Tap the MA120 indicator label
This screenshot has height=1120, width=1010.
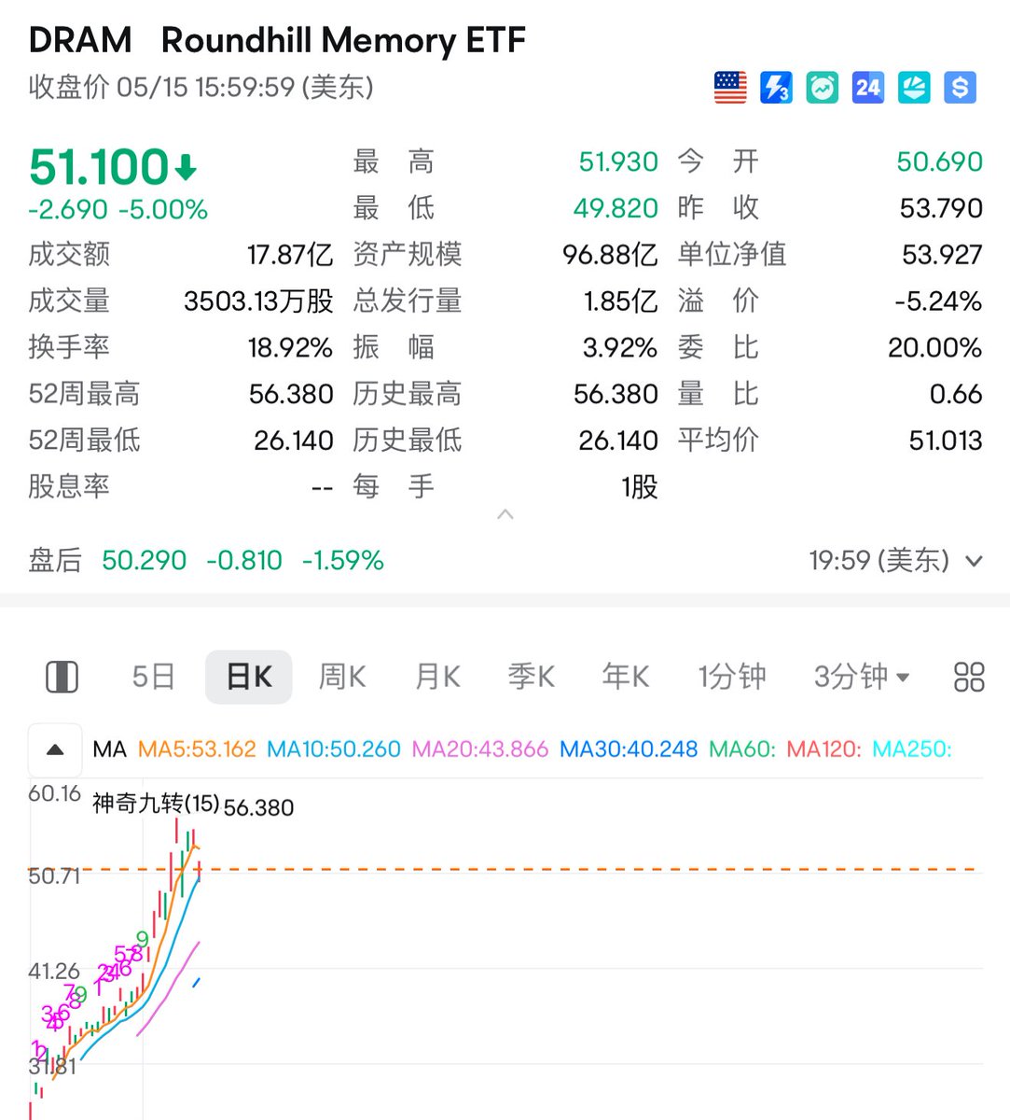tap(824, 749)
